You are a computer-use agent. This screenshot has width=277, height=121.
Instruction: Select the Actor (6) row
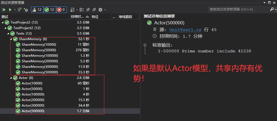point(70,78)
